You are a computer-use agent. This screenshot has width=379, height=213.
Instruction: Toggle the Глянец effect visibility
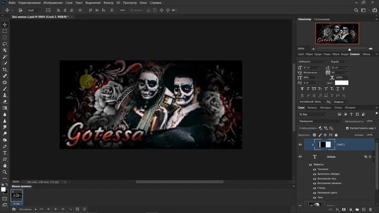point(314,188)
